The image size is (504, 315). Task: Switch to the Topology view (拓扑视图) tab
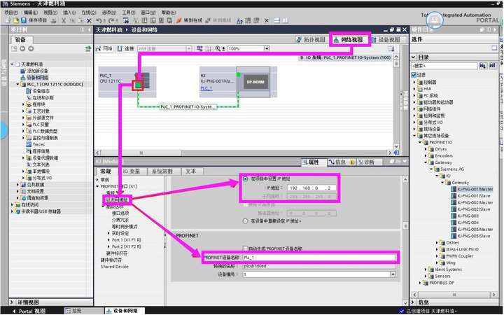[311, 40]
